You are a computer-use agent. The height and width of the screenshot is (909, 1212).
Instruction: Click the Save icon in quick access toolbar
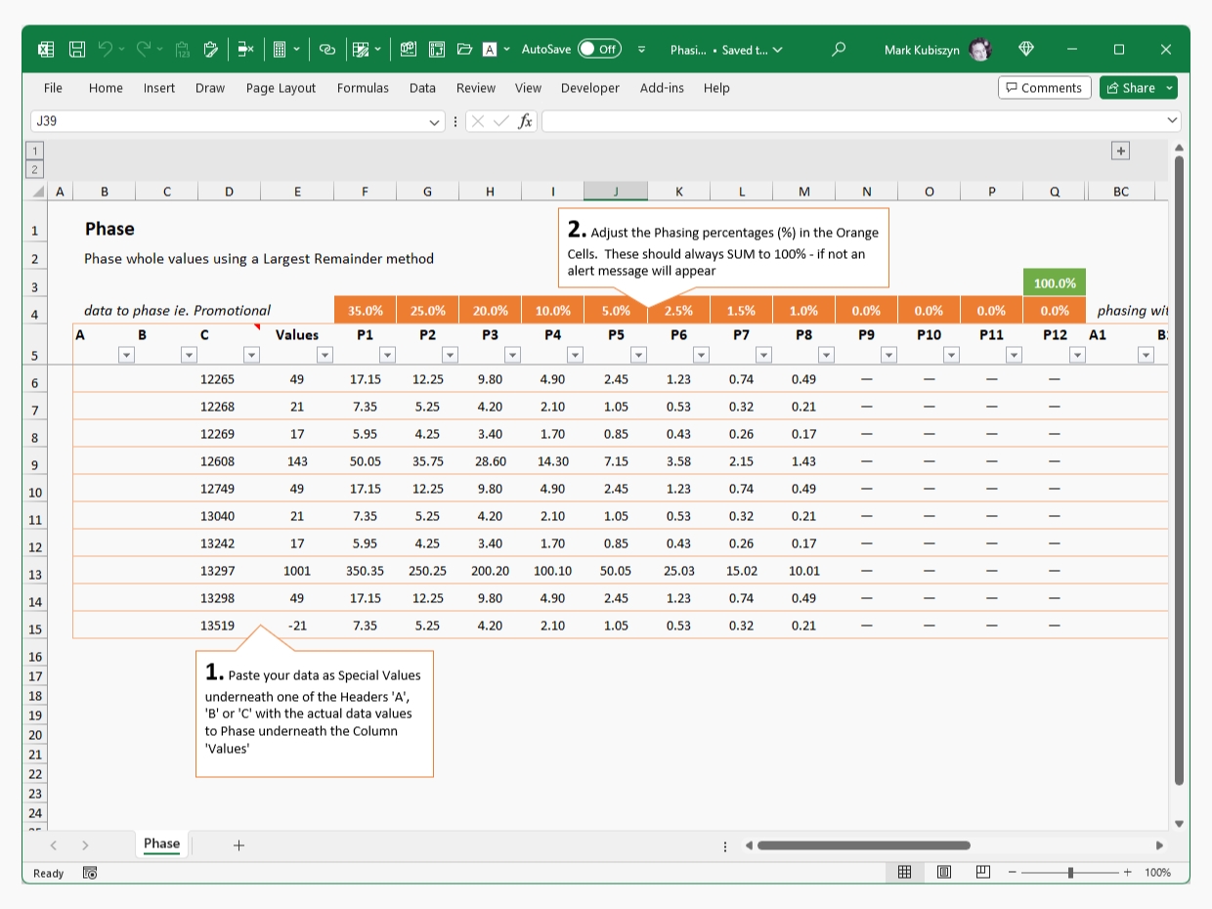tap(77, 49)
